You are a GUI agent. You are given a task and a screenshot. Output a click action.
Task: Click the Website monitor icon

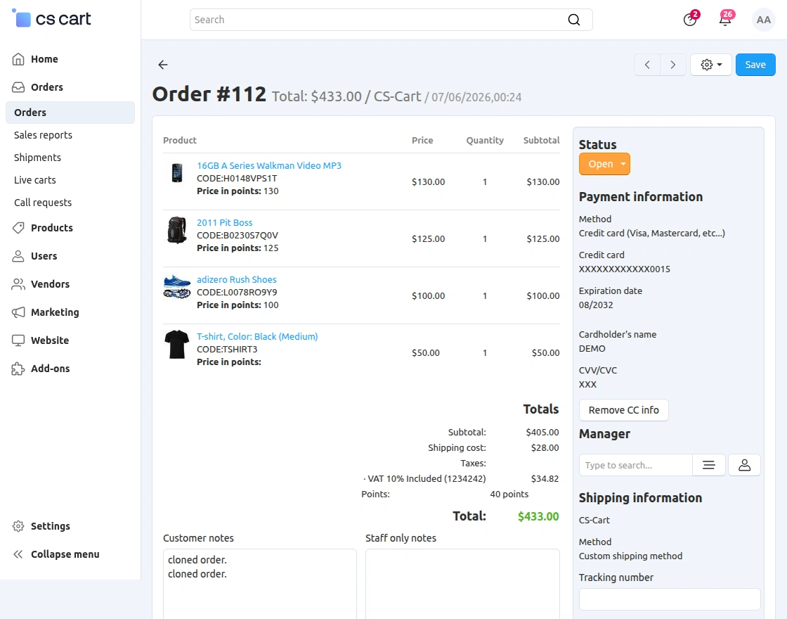[18, 340]
